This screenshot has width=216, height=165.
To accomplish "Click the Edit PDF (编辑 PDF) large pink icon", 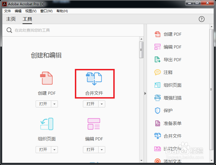I will click(94, 124).
